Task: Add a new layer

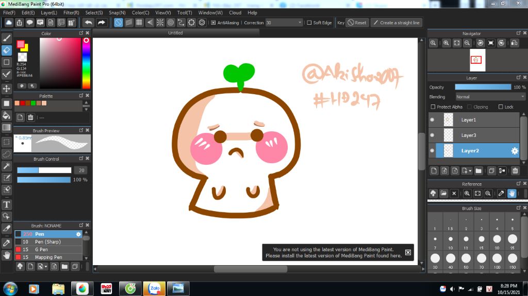Action: tap(434, 171)
